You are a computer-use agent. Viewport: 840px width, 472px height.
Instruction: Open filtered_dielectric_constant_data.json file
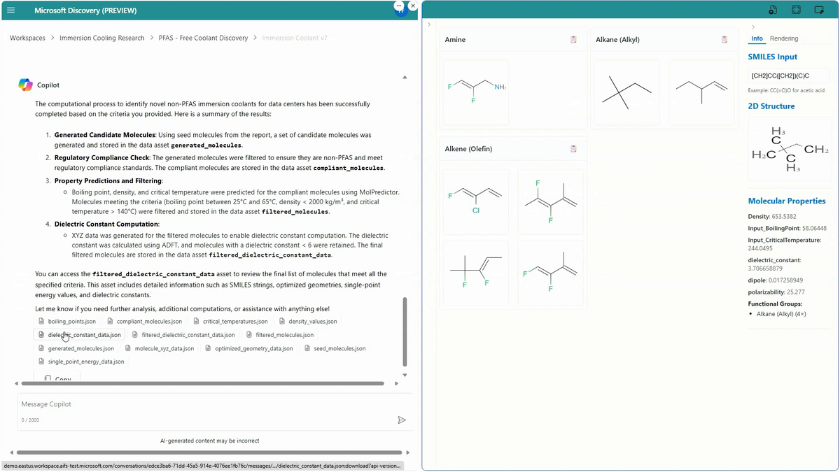(x=183, y=335)
